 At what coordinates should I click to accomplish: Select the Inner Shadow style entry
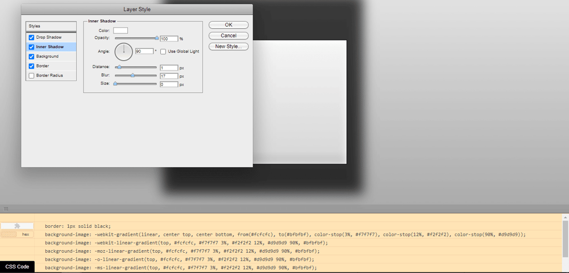coord(50,47)
